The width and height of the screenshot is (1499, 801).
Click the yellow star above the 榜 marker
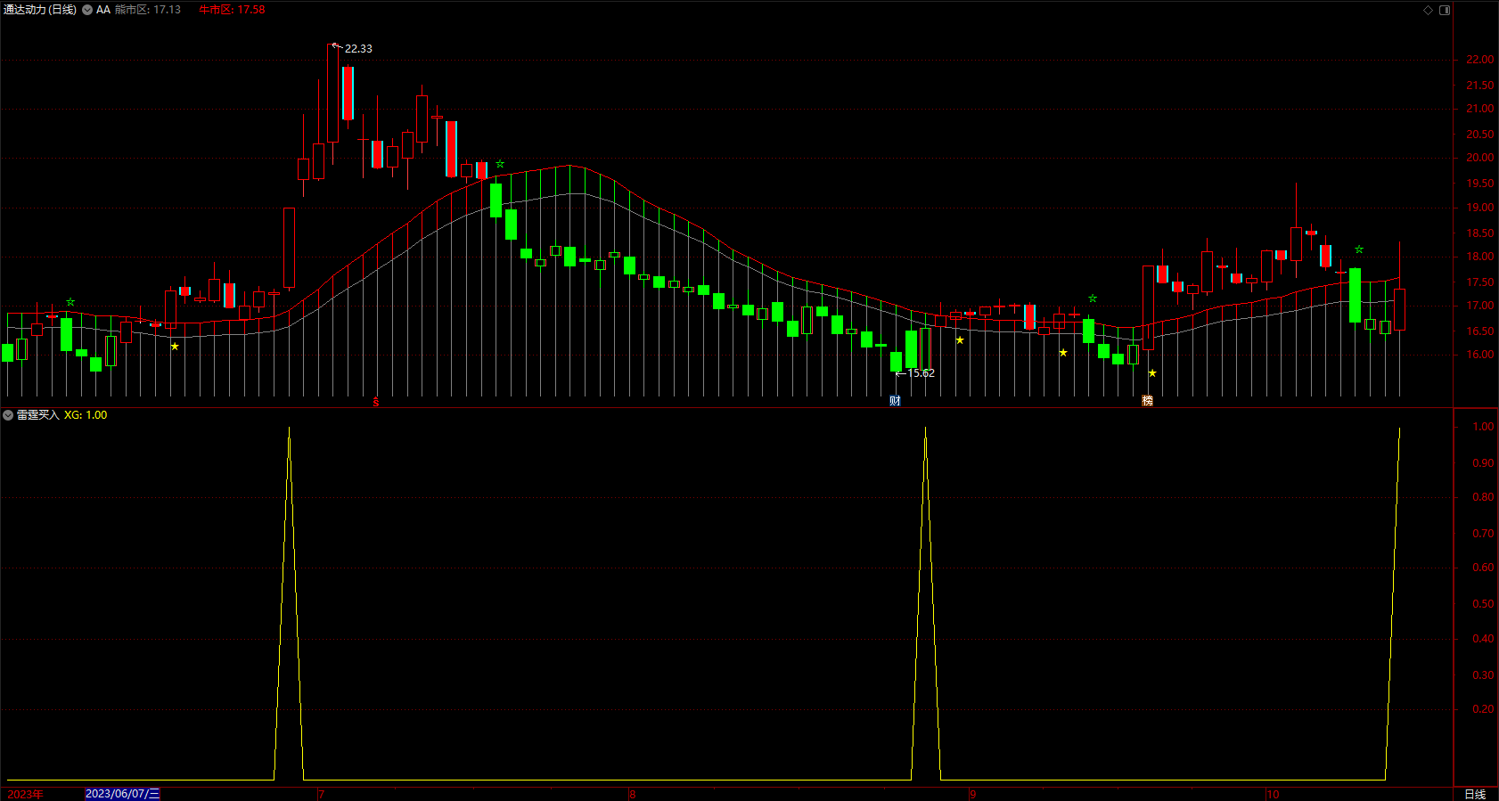[x=1152, y=373]
